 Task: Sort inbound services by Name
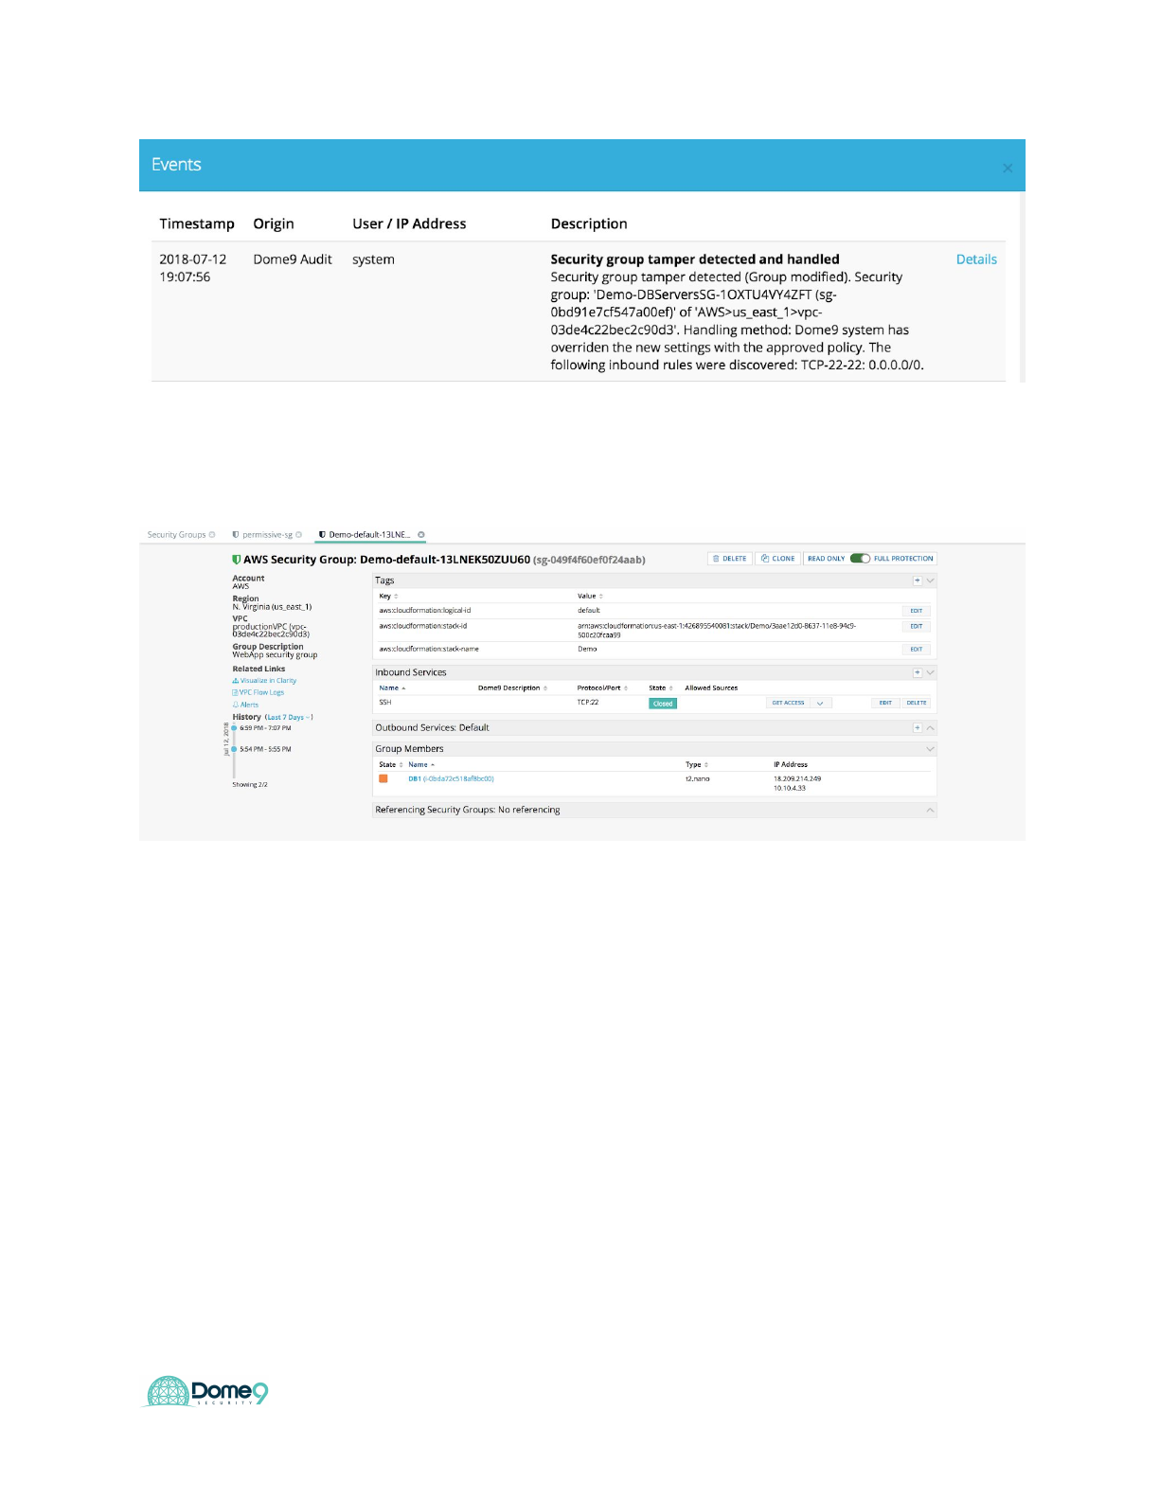coord(392,688)
